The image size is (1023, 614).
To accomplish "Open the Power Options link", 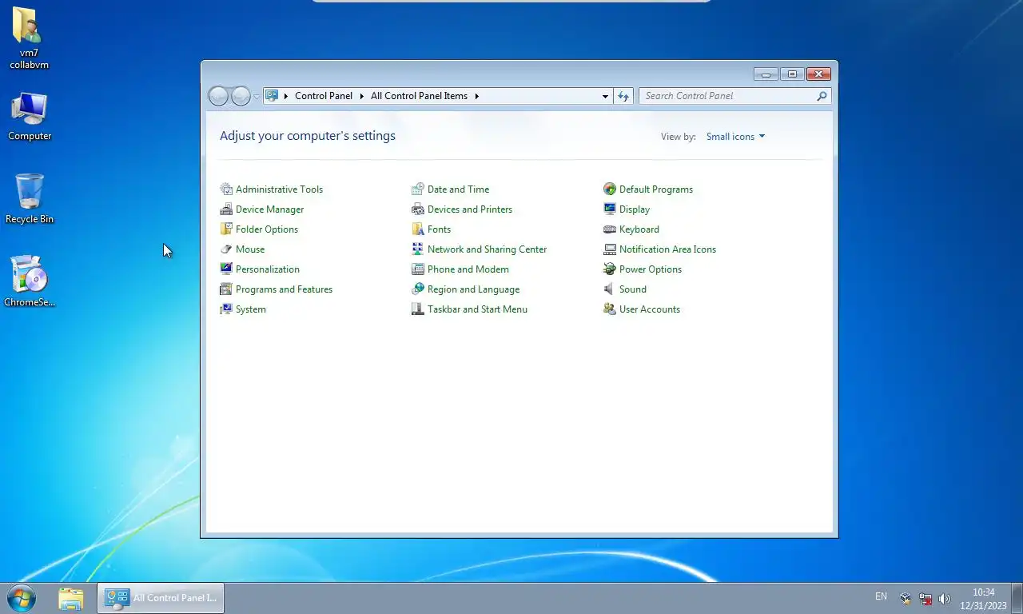I will pos(650,269).
